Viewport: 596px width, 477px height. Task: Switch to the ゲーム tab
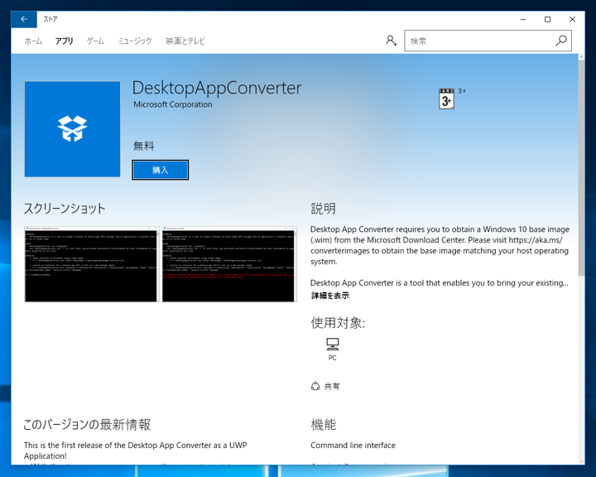click(95, 41)
